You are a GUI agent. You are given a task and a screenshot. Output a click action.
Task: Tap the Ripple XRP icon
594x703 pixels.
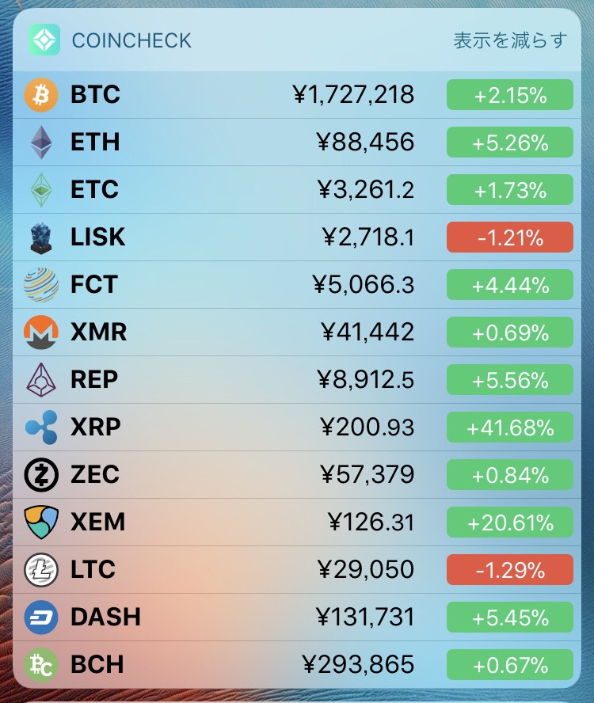coord(41,427)
